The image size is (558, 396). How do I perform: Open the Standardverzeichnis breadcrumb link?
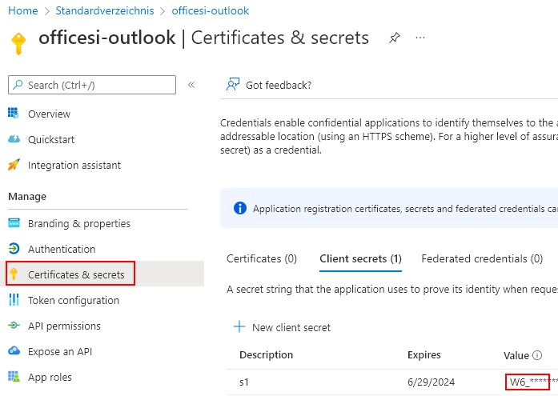click(x=105, y=10)
